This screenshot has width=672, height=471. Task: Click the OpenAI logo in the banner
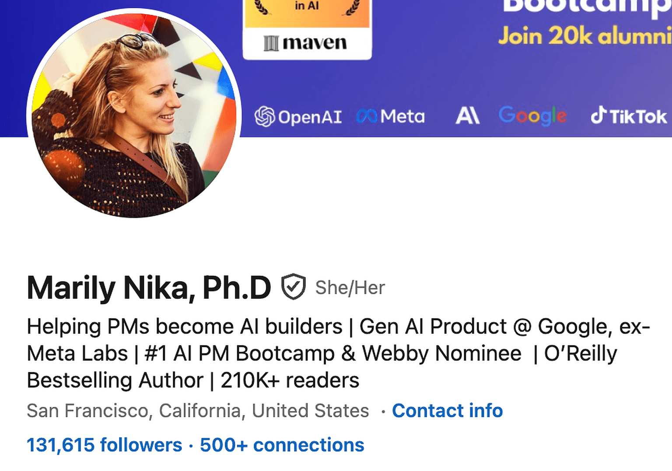(298, 117)
